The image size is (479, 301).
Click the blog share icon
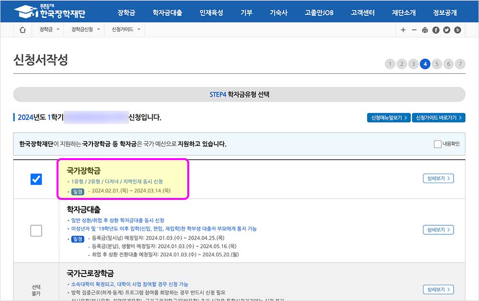click(458, 30)
